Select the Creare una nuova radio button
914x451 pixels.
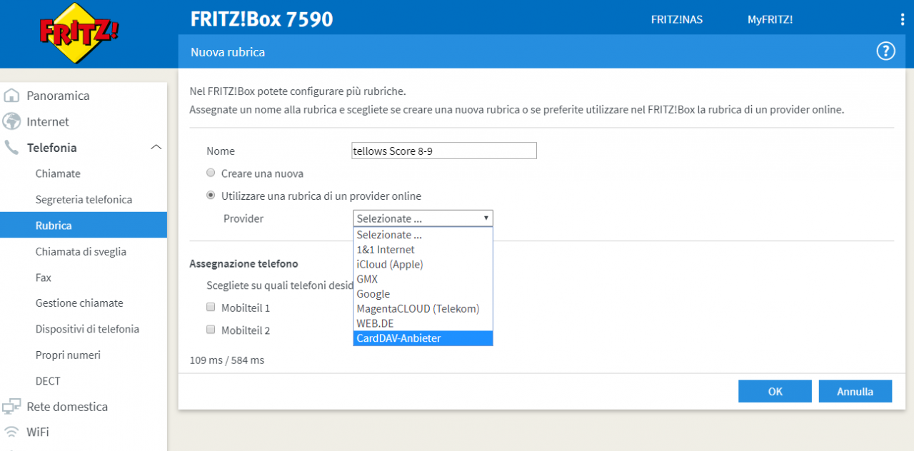211,173
